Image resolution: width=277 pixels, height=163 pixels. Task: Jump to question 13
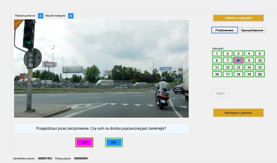(x=238, y=67)
